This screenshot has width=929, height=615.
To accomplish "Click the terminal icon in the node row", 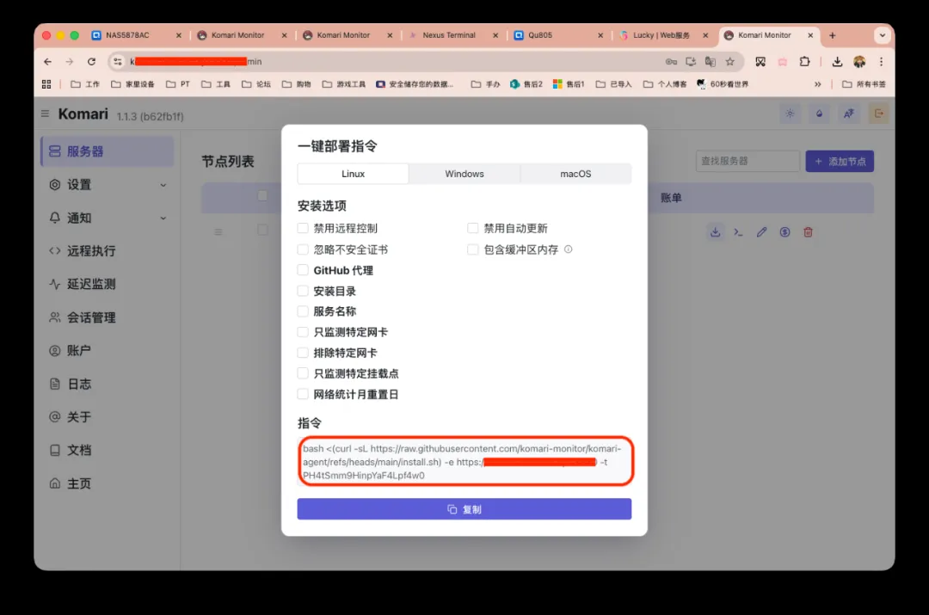I will tap(738, 232).
